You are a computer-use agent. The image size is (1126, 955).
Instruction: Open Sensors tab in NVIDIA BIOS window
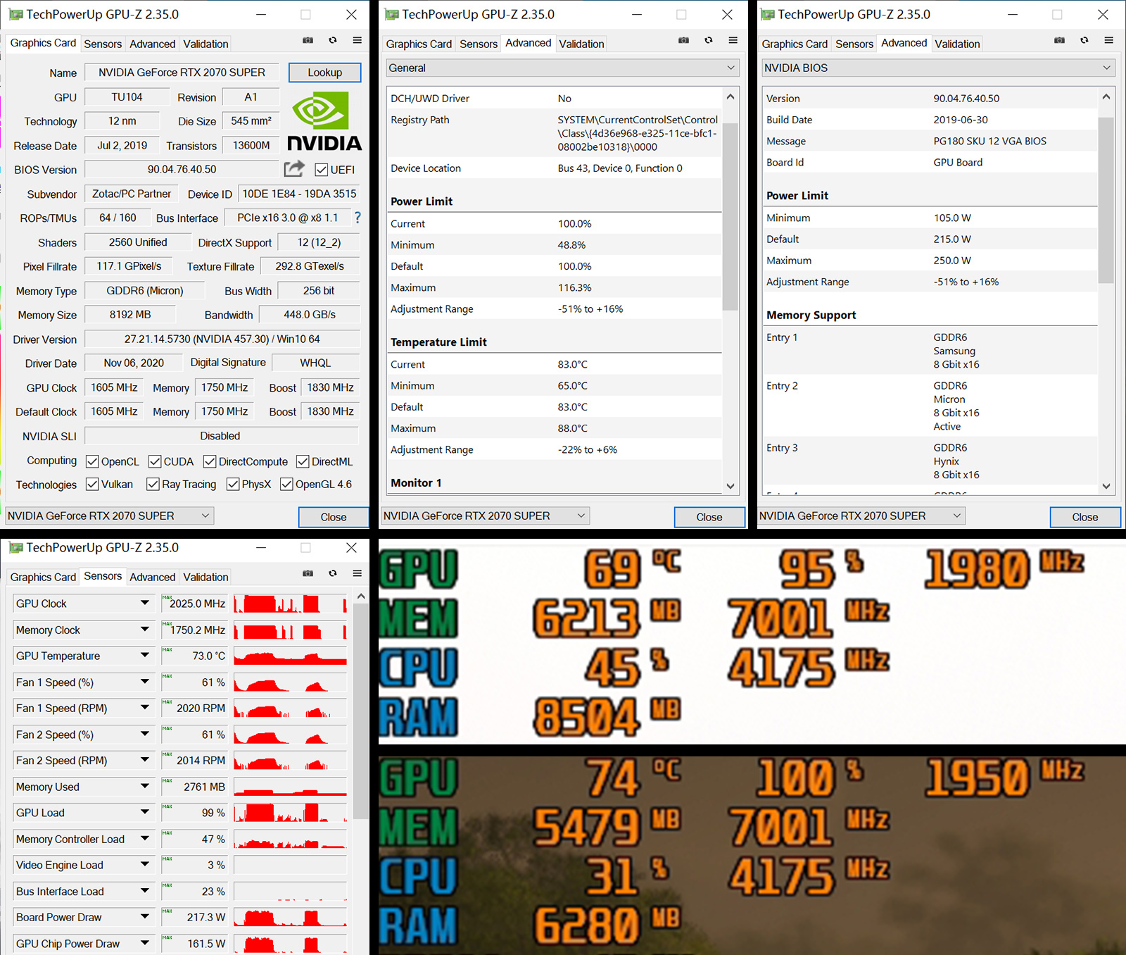point(854,44)
